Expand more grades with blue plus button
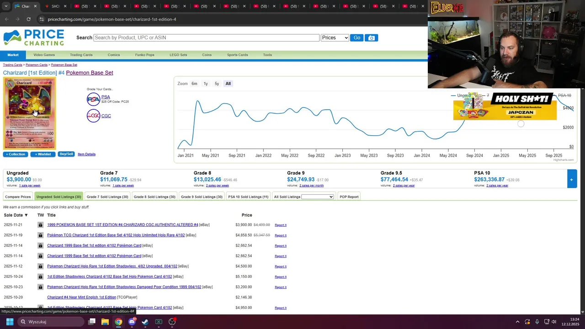Image resolution: width=585 pixels, height=329 pixels. coord(571,180)
